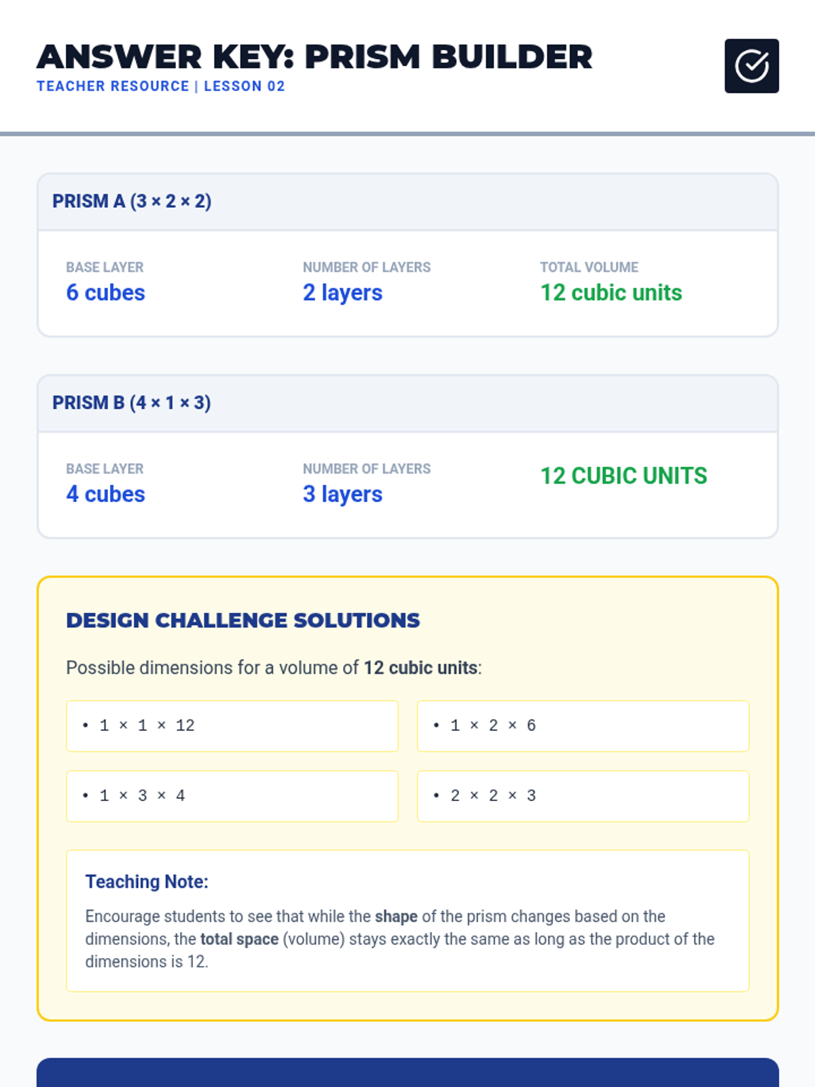Select the 1 × 1 × 12 solution box

(x=232, y=726)
